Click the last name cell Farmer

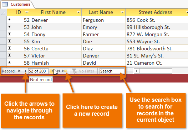(x=103, y=34)
